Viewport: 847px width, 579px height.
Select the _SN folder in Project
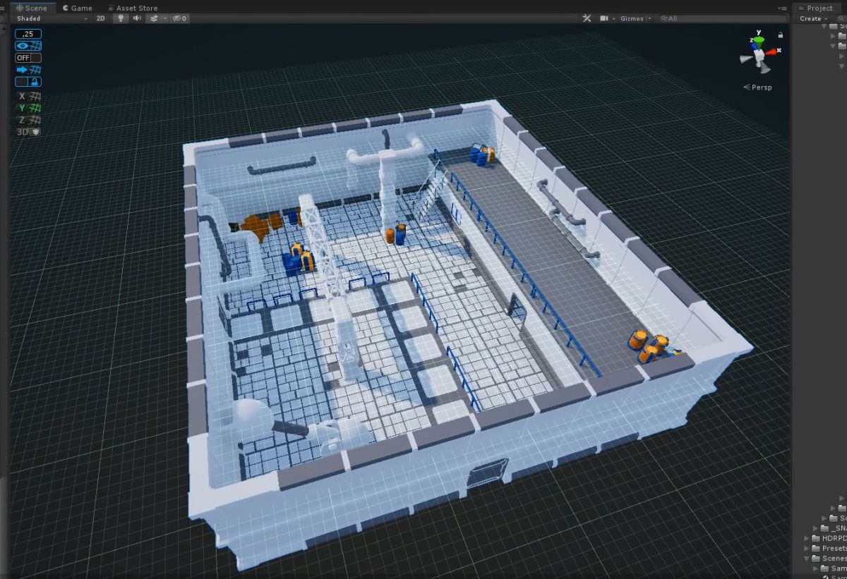click(x=834, y=528)
